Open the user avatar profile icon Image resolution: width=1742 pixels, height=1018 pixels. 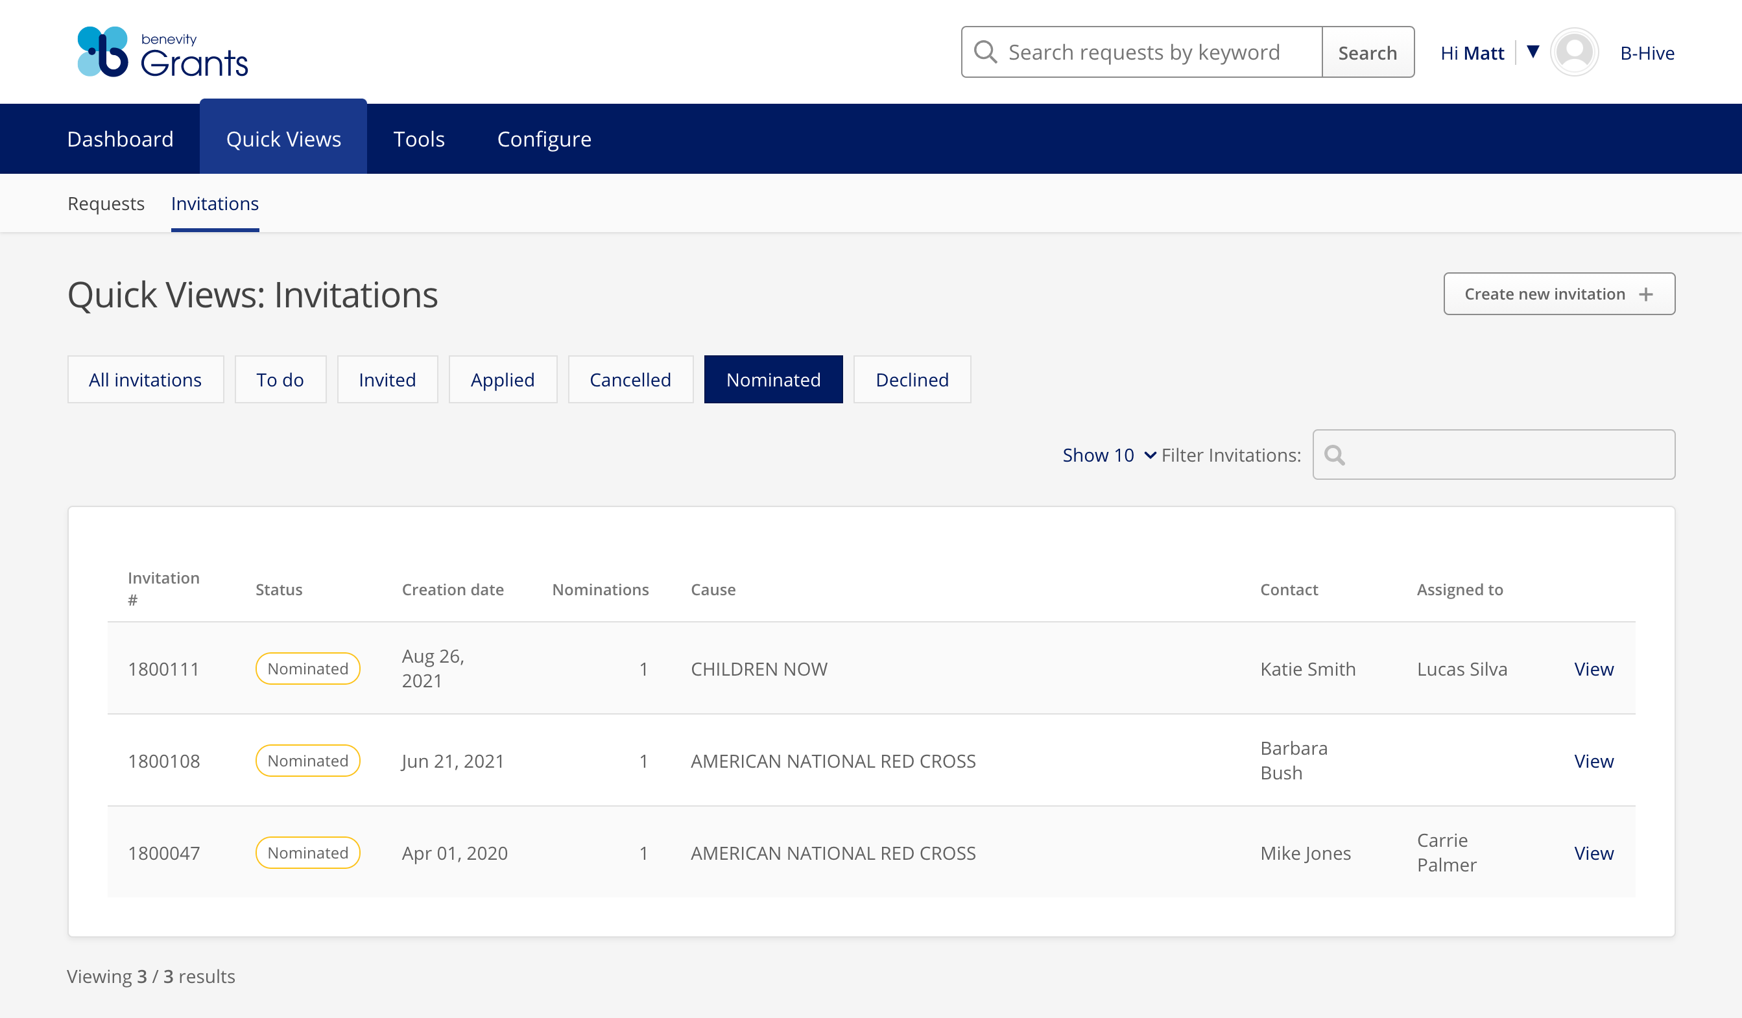(1574, 52)
